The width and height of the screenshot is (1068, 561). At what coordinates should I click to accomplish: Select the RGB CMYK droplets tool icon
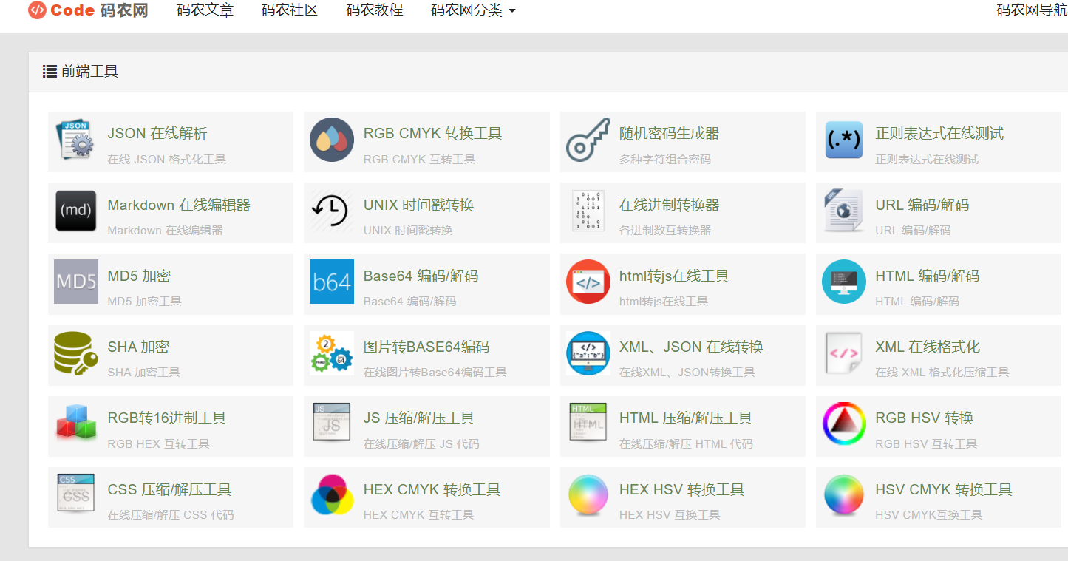click(331, 141)
